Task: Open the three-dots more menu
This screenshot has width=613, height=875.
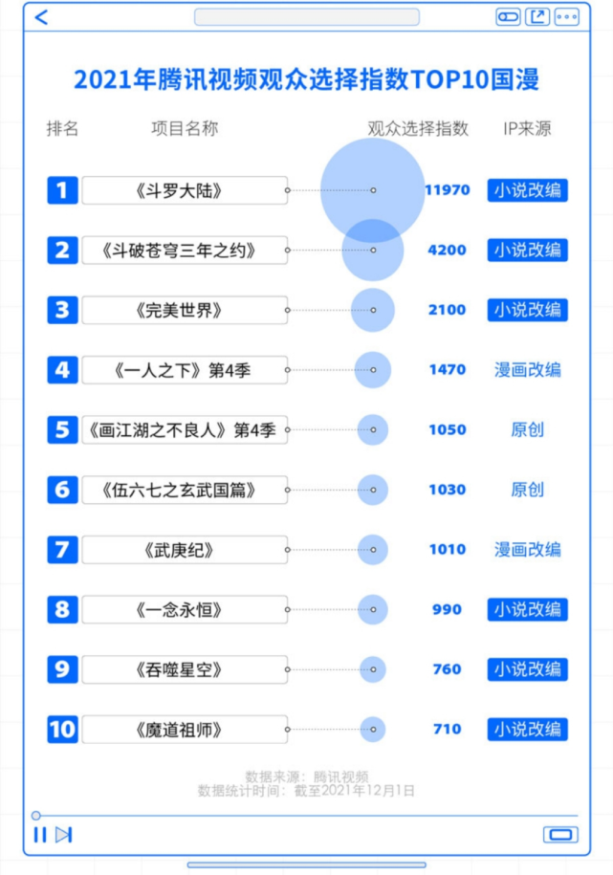Action: (567, 17)
